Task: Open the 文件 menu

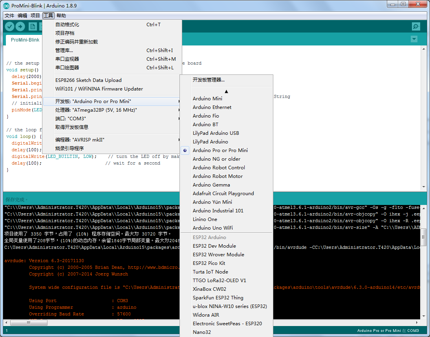Action: coord(9,16)
